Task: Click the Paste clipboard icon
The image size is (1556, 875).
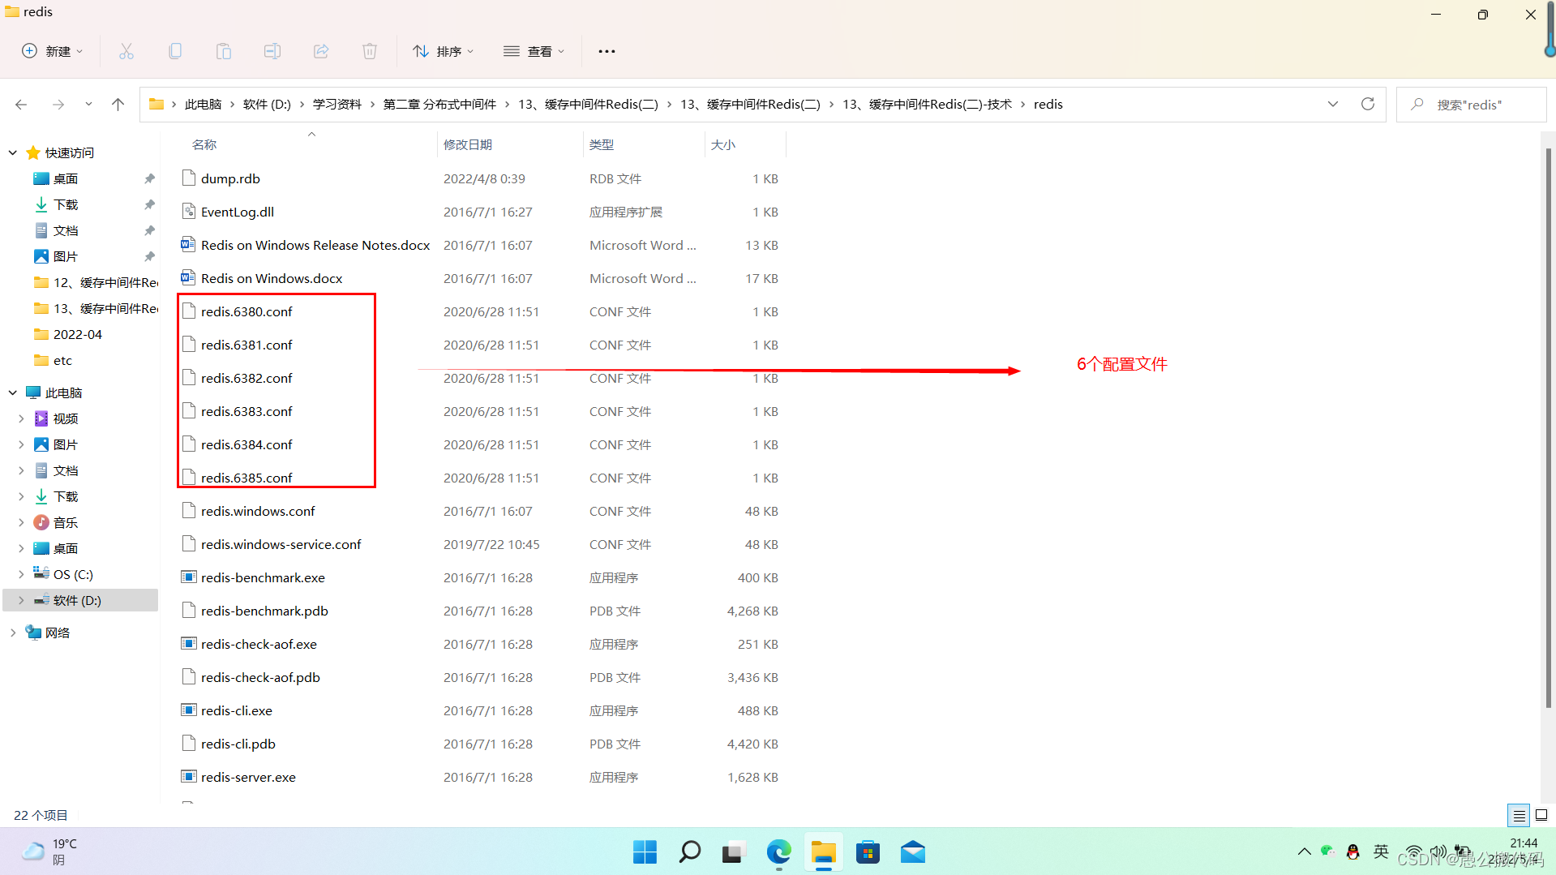Action: tap(224, 51)
